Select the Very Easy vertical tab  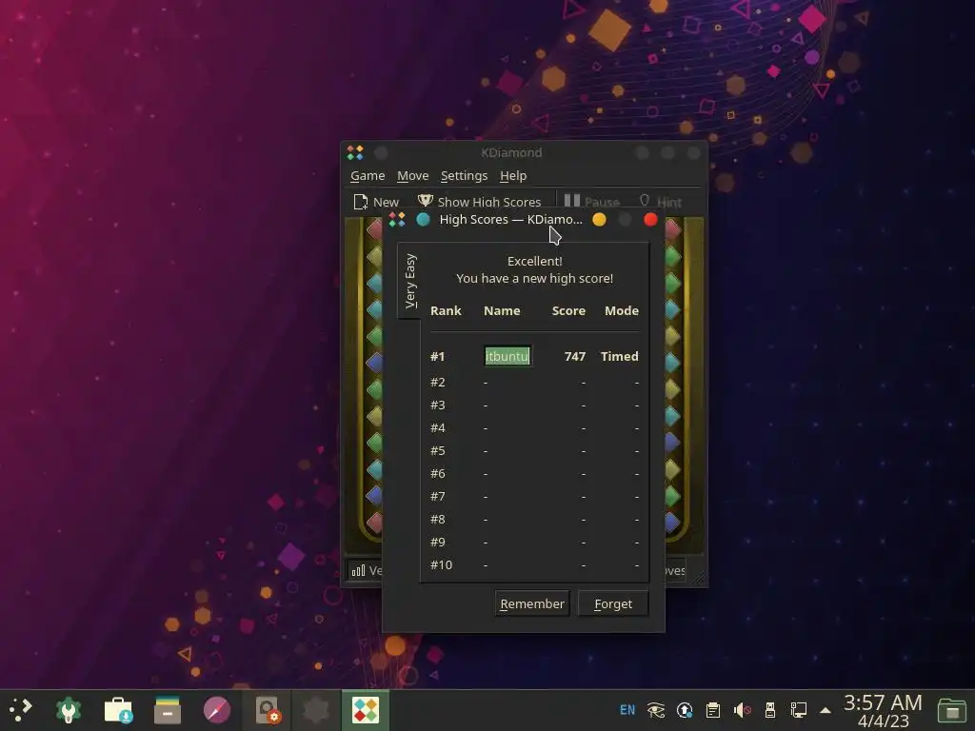click(x=409, y=281)
